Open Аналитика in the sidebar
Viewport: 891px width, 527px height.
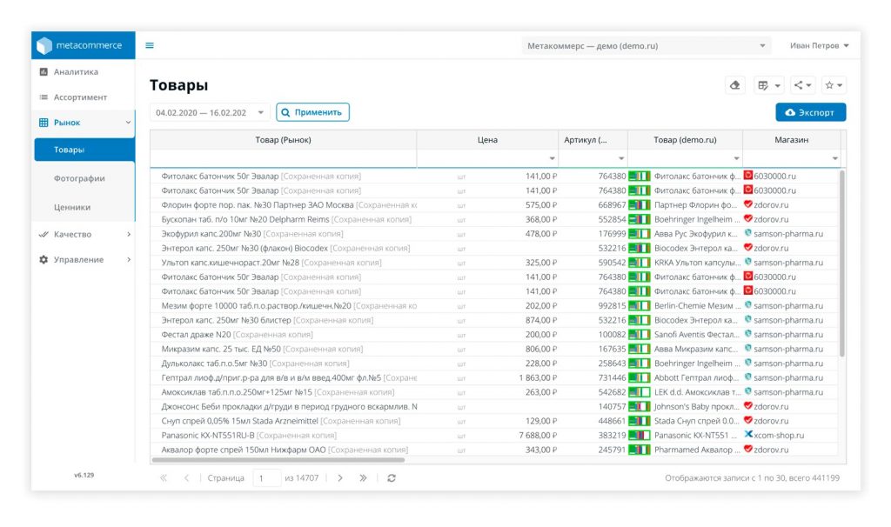(76, 72)
